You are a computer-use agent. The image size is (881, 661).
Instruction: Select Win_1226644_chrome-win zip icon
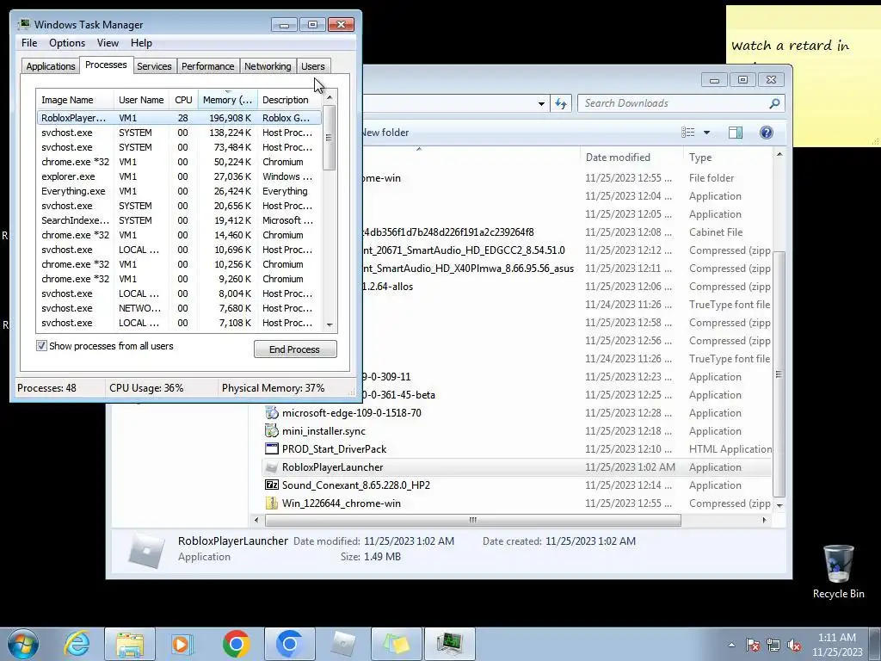[271, 503]
